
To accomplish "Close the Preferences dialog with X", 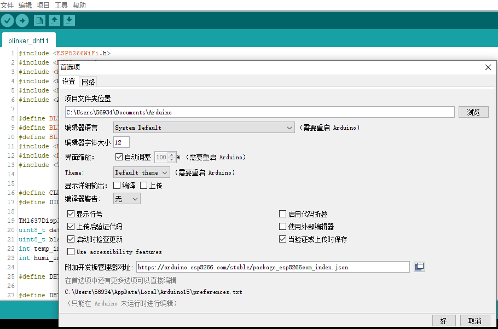I will coord(488,67).
